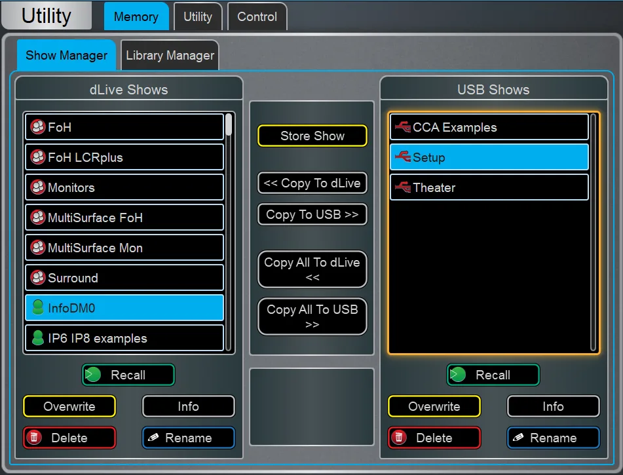Image resolution: width=623 pixels, height=475 pixels.
Task: Click the green play icon on dLive Recall
Action: 94,375
